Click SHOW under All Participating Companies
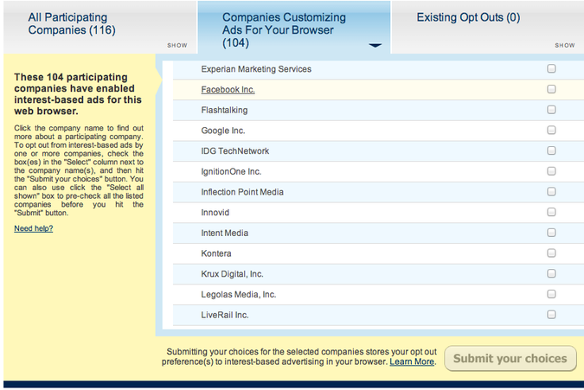The width and height of the screenshot is (584, 390). [176, 46]
